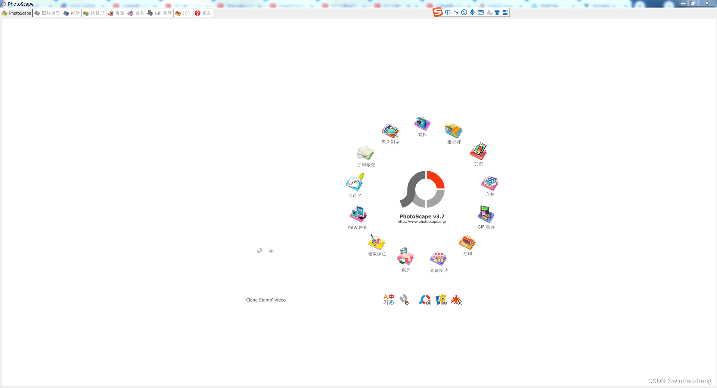Viewport: 717px width, 388px height.
Task: Open the soft keyboard icon in IME bar
Action: pos(481,12)
